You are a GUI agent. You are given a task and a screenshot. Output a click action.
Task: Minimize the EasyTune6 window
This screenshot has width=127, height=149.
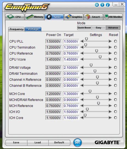pyautogui.click(x=116, y=4)
